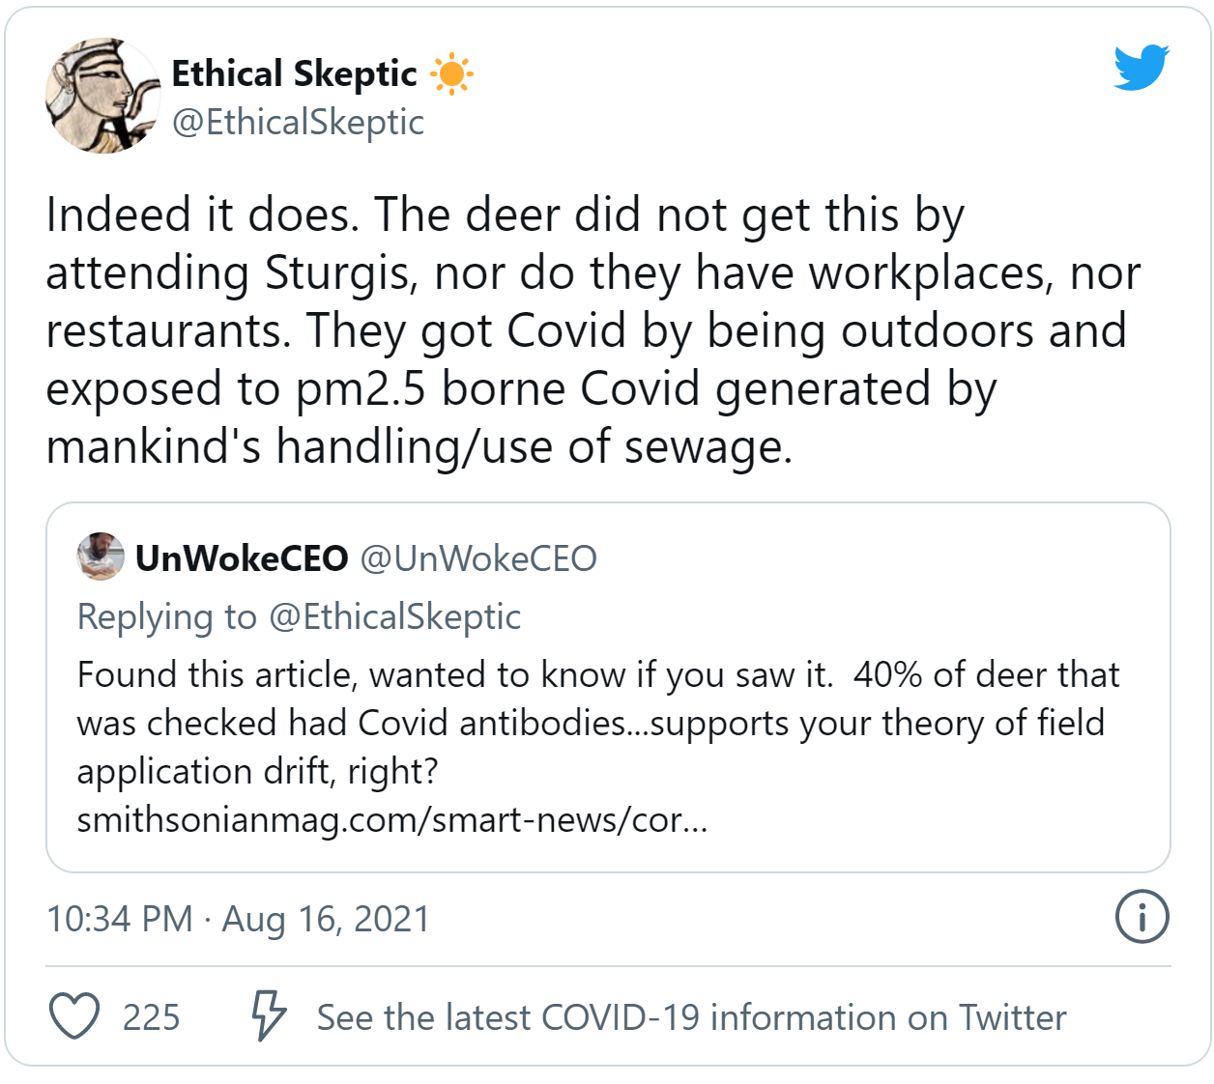
Task: Click the @UnWokeCEO handle
Action: pos(478,558)
